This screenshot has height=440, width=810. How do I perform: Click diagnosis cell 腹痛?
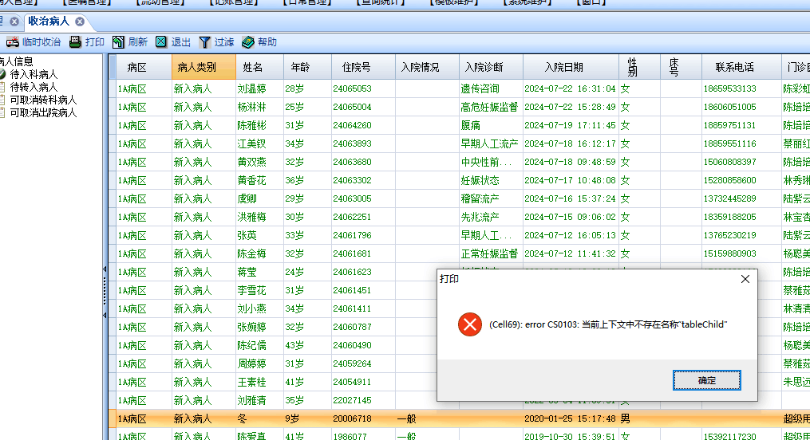pos(471,125)
